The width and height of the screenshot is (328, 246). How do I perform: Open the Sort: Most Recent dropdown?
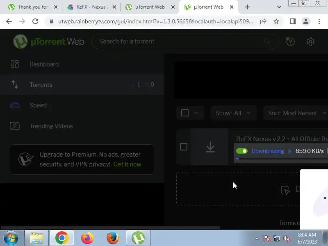point(296,113)
